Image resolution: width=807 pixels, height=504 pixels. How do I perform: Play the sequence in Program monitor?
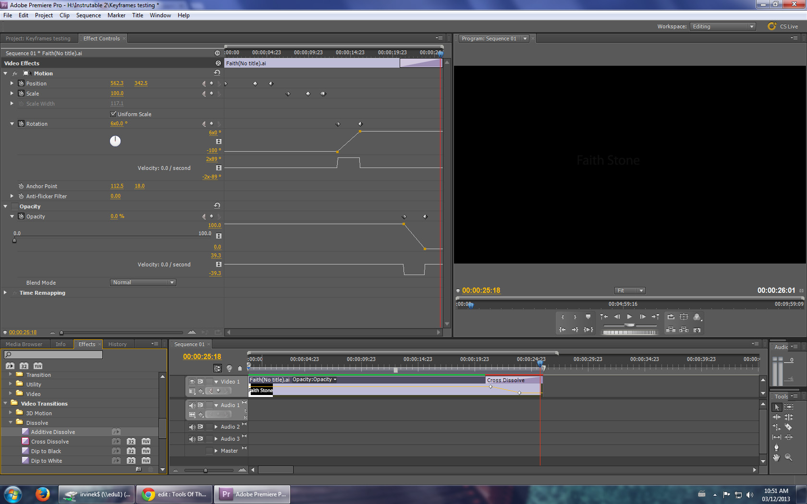pyautogui.click(x=630, y=317)
